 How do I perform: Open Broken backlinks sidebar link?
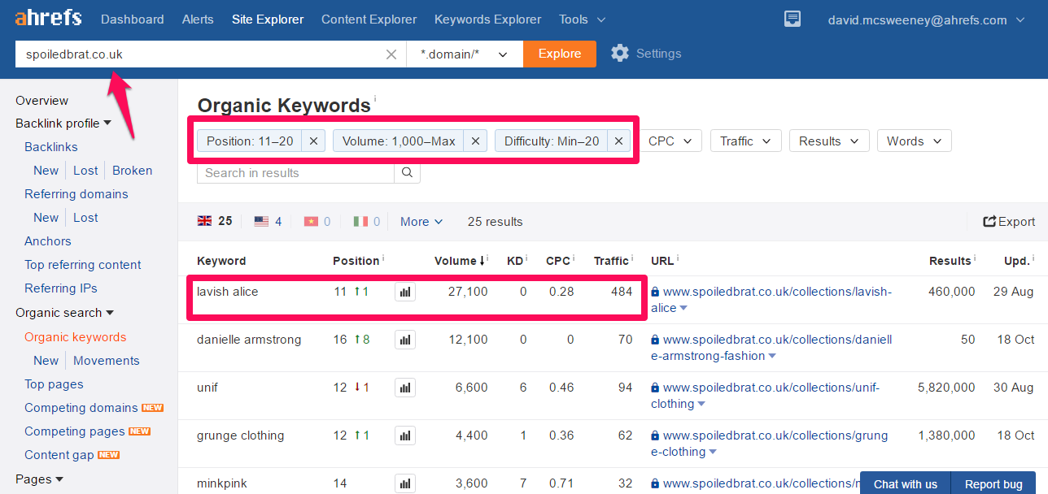point(133,171)
